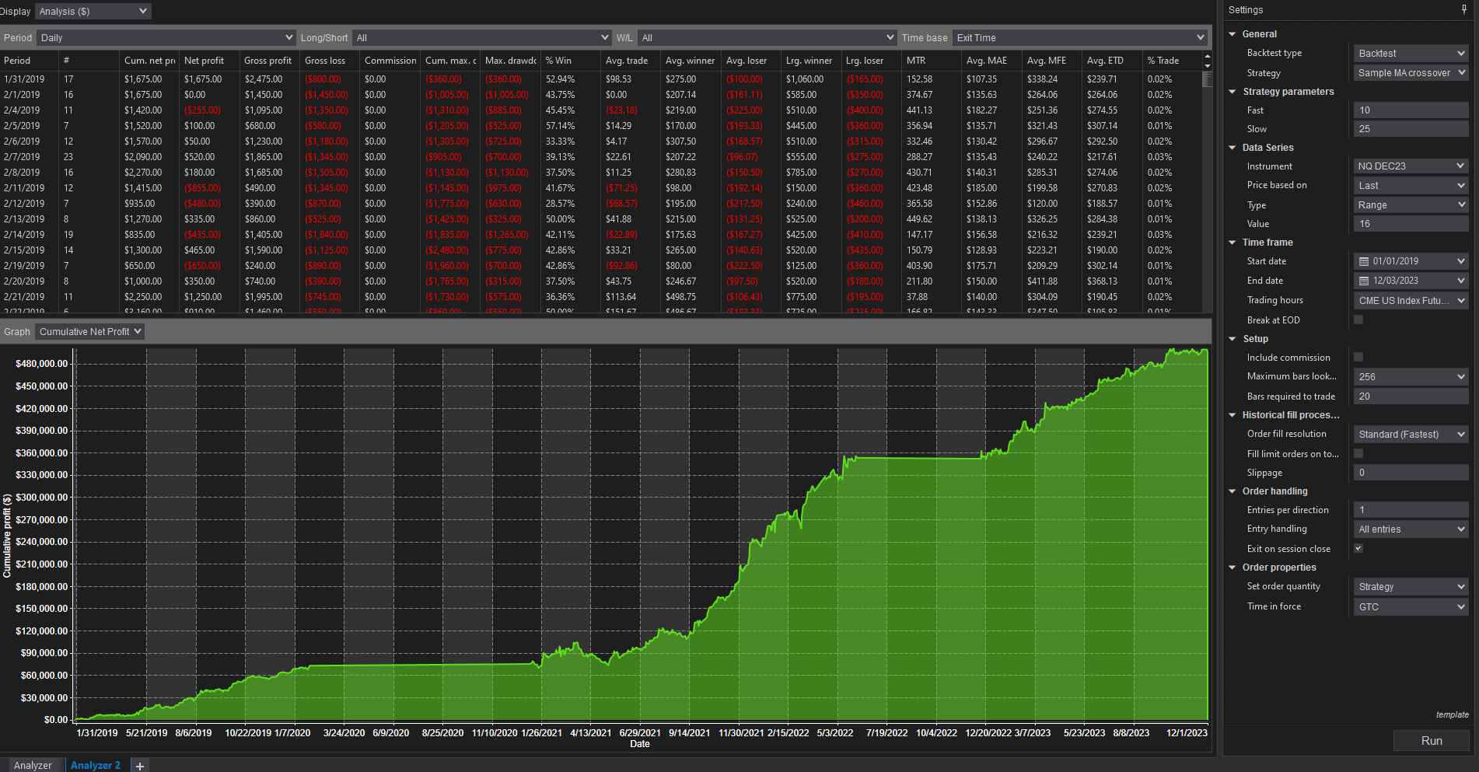Open the End date calendar icon

pyautogui.click(x=1364, y=281)
